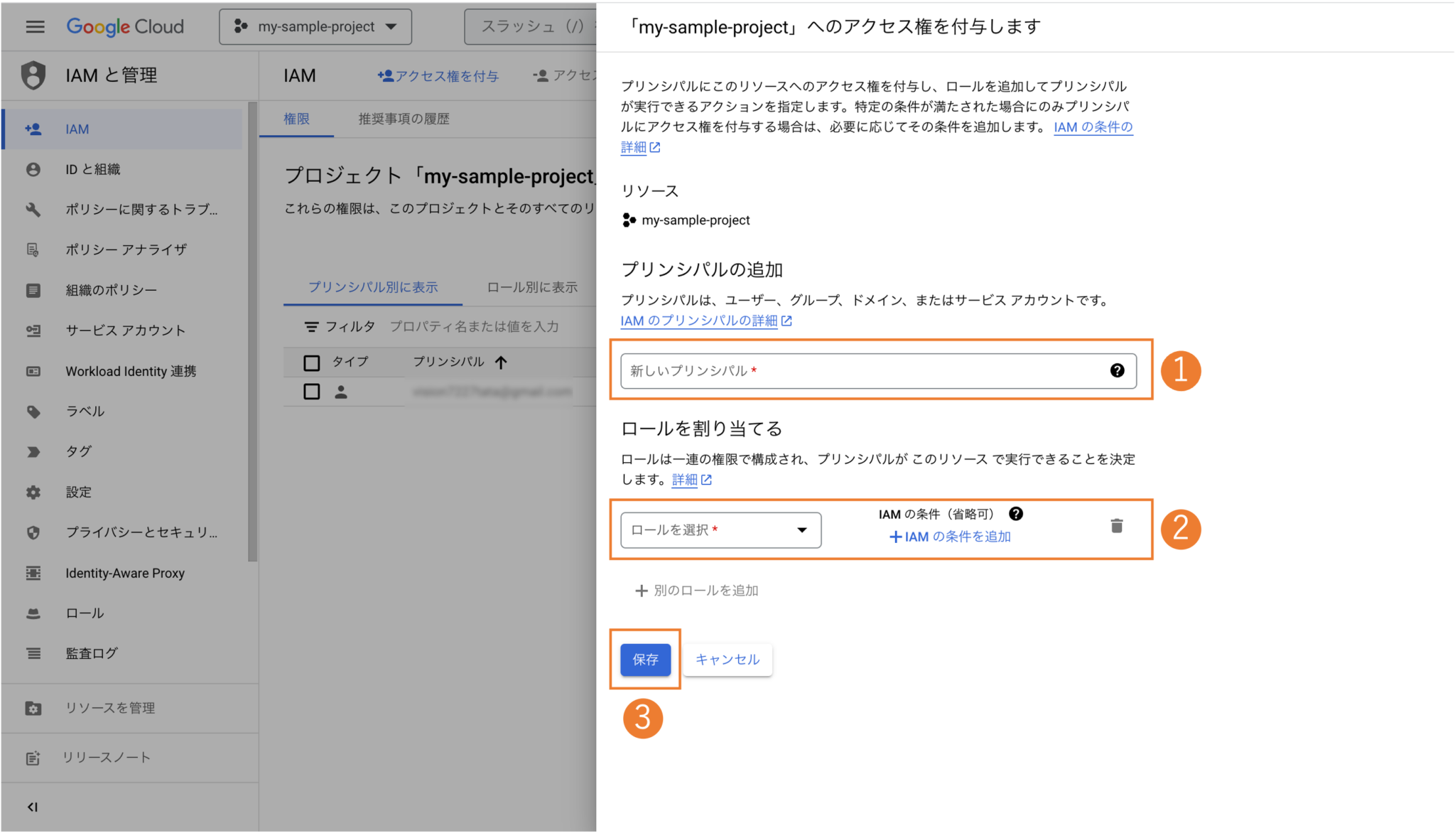Switch to the 推奨事項の履歴 tab
Screen dimensions: 1455x833
(404, 119)
